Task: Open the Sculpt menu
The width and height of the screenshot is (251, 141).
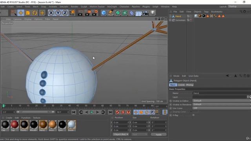Action: point(84,7)
